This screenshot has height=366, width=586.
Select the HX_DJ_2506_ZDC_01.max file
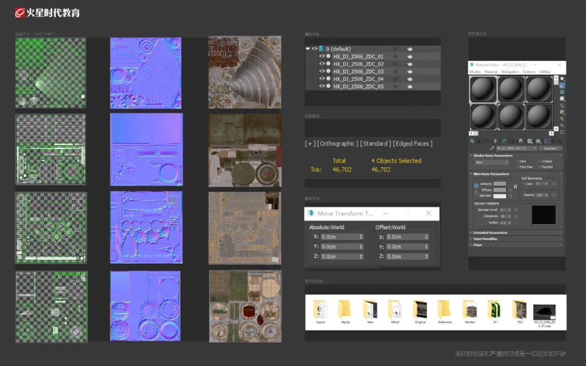tap(545, 316)
